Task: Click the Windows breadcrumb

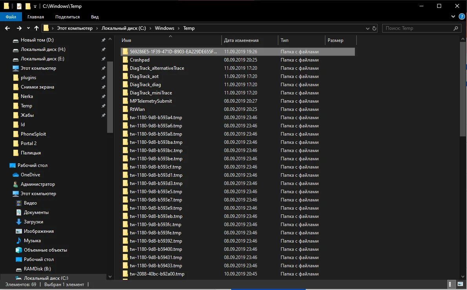Action: point(164,28)
